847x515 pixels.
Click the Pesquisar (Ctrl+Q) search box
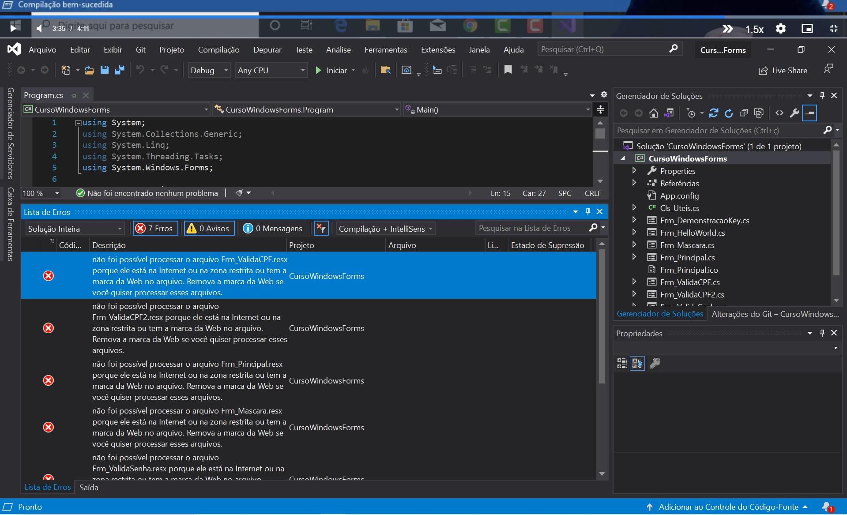pyautogui.click(x=610, y=49)
